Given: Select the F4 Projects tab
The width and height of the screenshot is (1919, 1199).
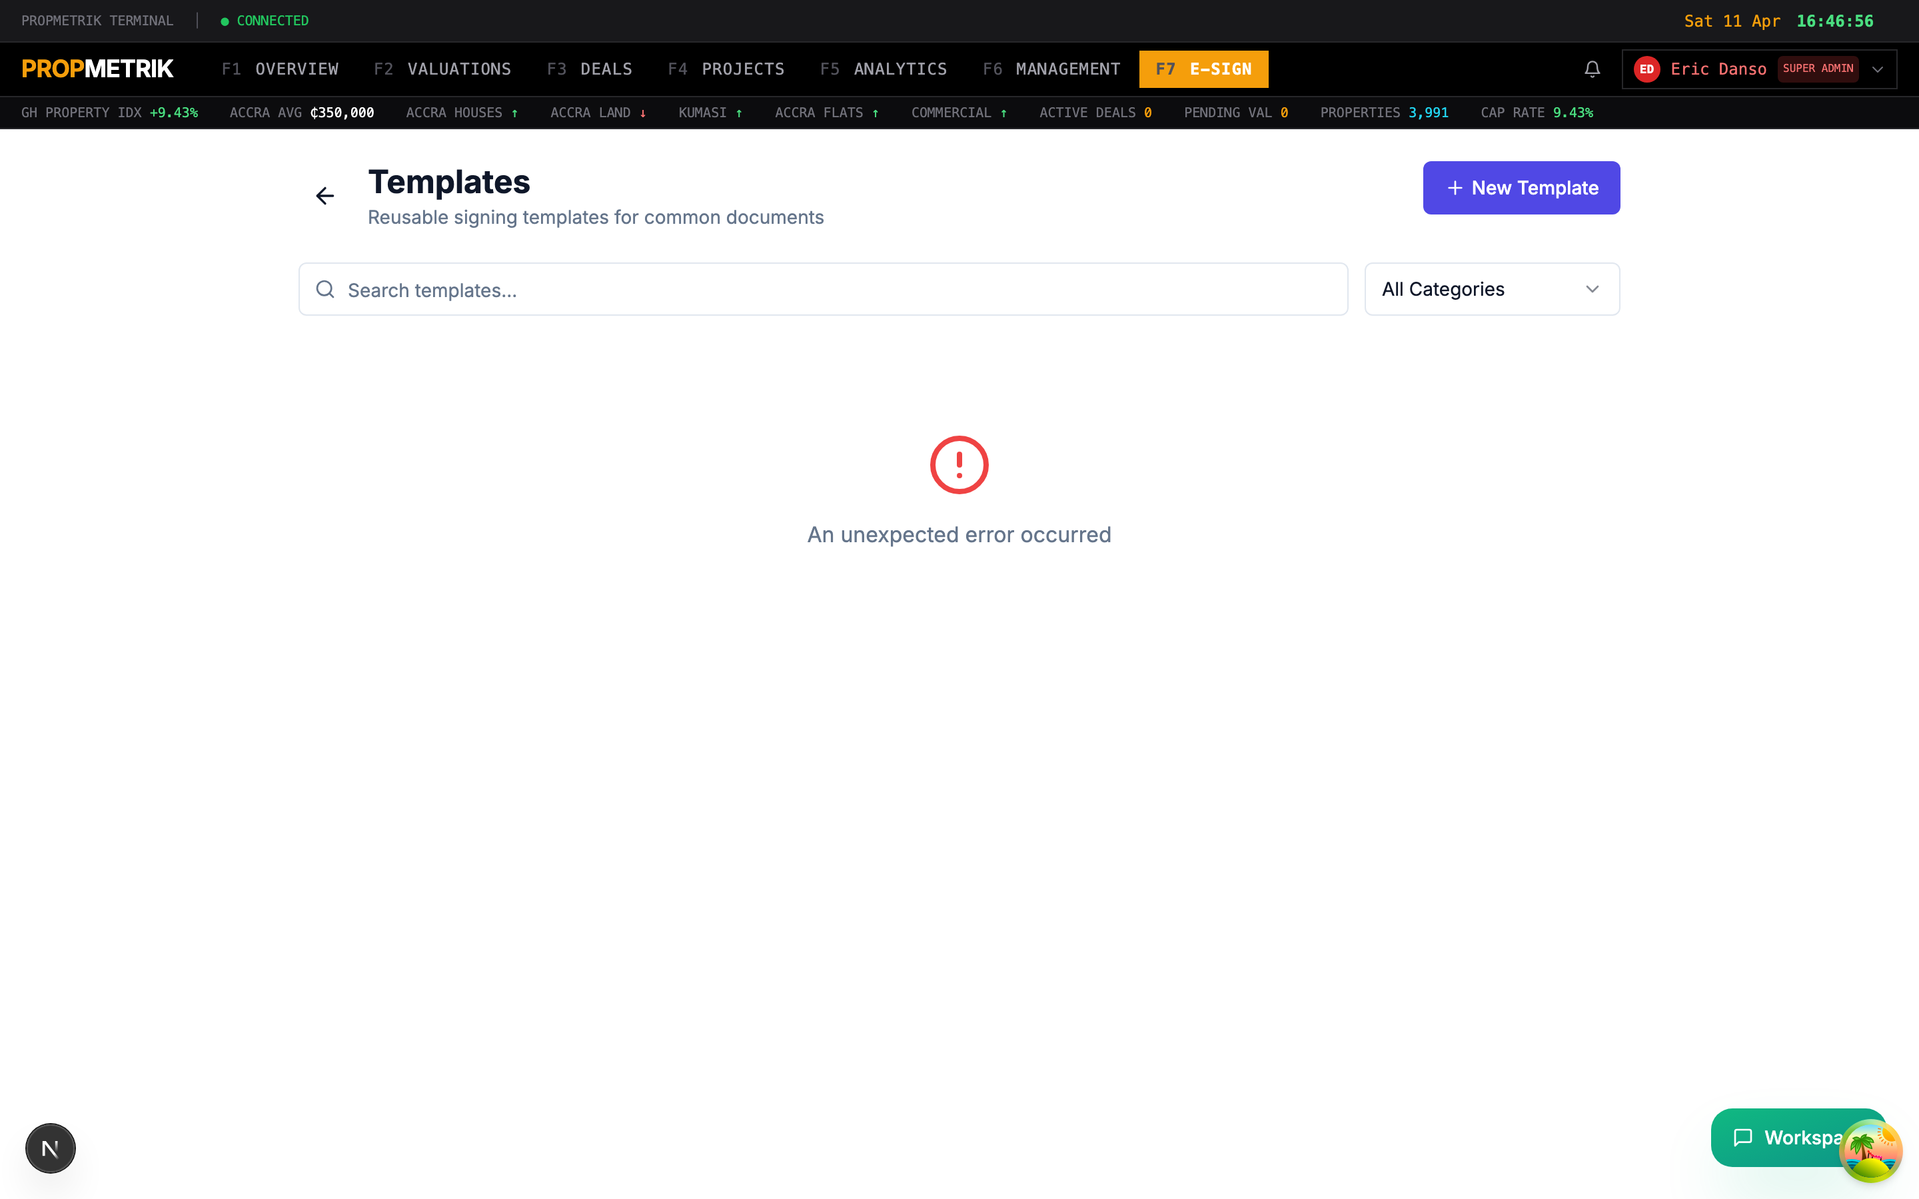Looking at the screenshot, I should (726, 69).
